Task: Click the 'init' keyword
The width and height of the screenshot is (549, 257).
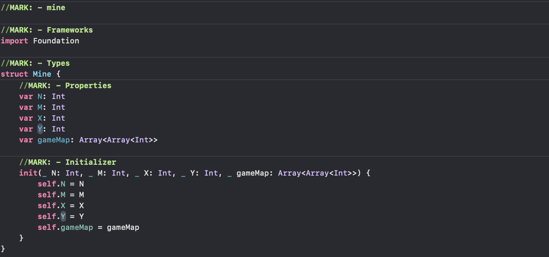Action: coord(28,173)
